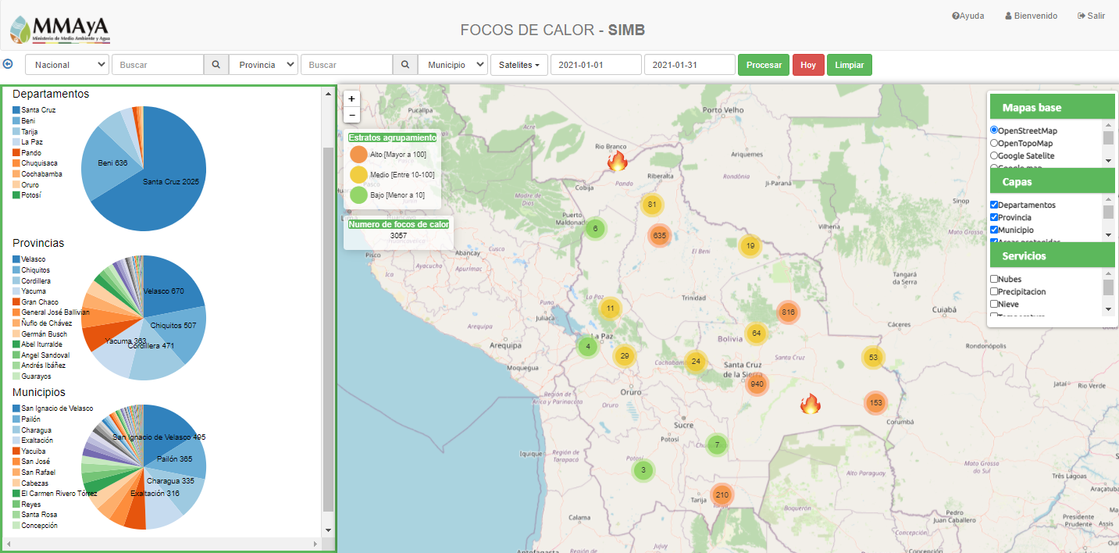Open the Nacional dropdown

[67, 65]
